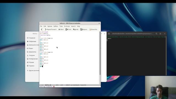Click the new tab icon in the terminal
The width and height of the screenshot is (176, 99).
pyautogui.click(x=109, y=34)
